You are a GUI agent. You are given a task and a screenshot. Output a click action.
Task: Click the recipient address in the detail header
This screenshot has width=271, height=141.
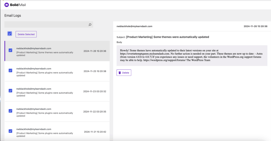pyautogui.click(x=134, y=26)
